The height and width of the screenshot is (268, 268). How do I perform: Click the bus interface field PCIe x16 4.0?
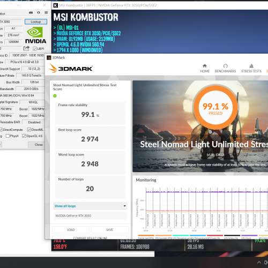[x=25, y=62]
